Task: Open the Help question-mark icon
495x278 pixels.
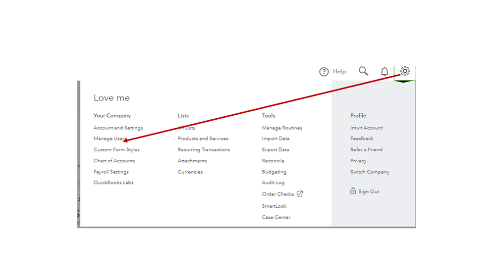Action: coord(324,72)
